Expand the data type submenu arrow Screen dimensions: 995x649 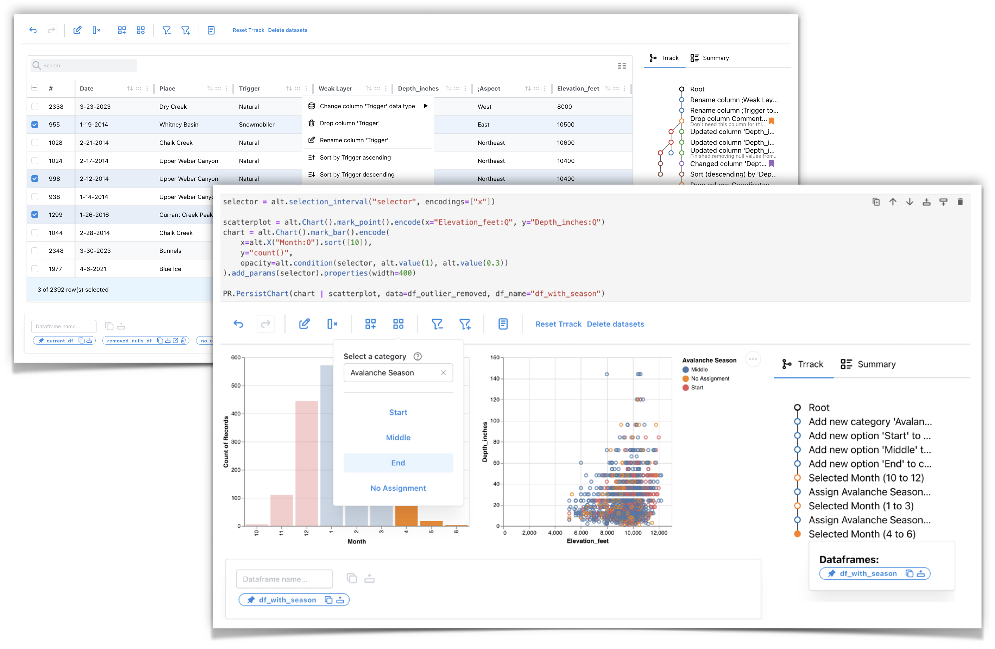point(425,106)
